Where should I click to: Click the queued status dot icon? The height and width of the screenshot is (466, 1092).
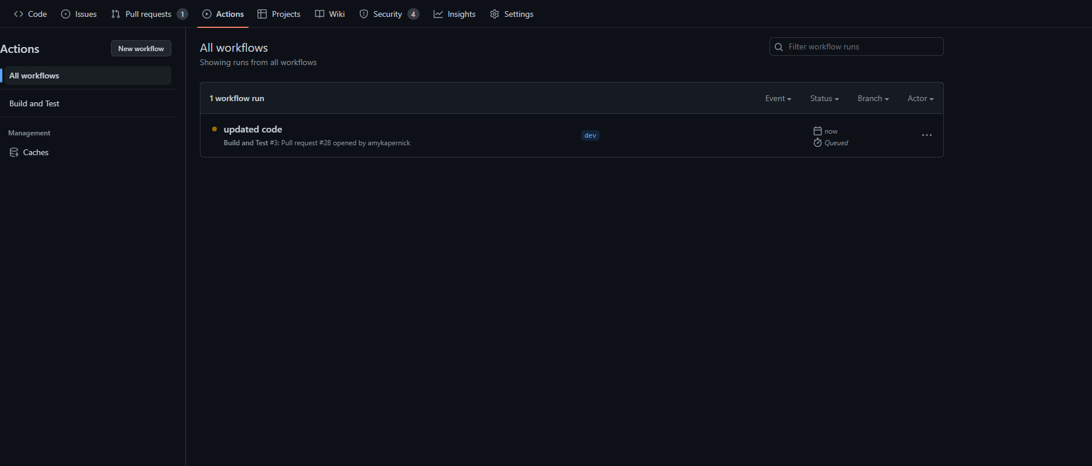click(214, 129)
